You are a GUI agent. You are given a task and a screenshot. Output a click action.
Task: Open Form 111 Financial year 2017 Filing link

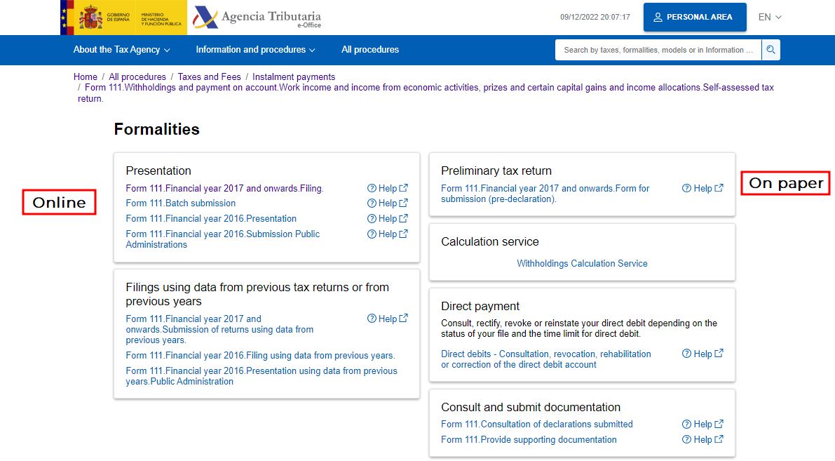[x=224, y=189]
